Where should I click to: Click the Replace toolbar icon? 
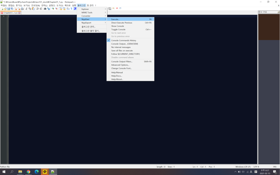pyautogui.click(x=48, y=9)
